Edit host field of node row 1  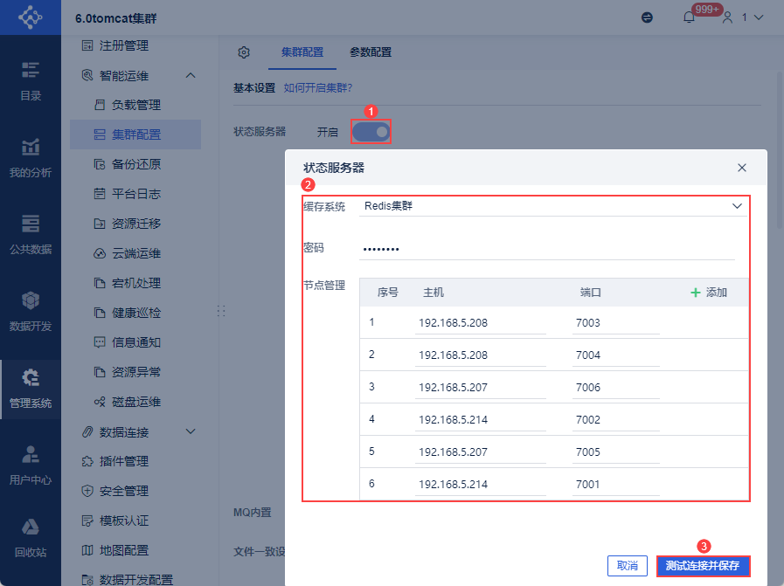click(x=480, y=323)
